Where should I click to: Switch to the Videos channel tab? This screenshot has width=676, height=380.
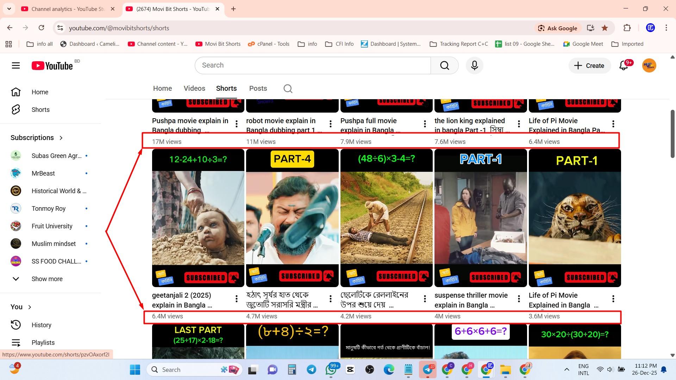(x=194, y=89)
